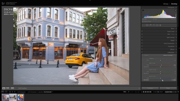Image resolution: width=180 pixels, height=101 pixels.
Task: Select the street scene filmstrip thumbnail
Action: point(13,97)
